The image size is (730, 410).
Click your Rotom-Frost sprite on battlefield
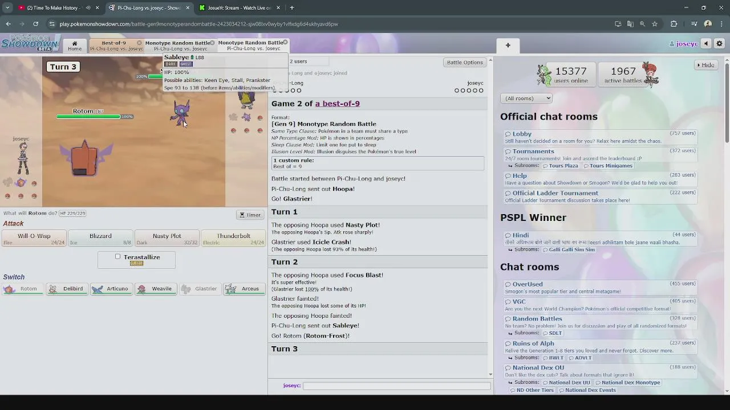(x=86, y=158)
